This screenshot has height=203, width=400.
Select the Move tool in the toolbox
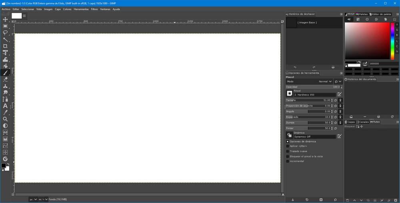click(5, 19)
